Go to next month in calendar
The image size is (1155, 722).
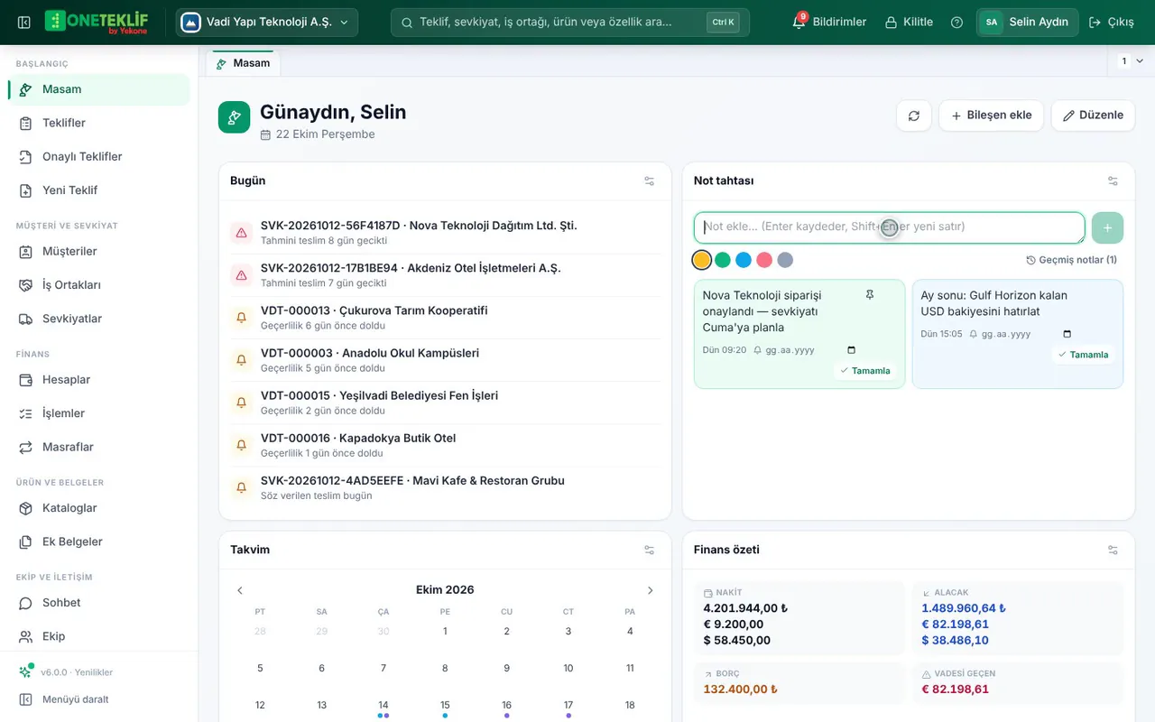click(650, 590)
